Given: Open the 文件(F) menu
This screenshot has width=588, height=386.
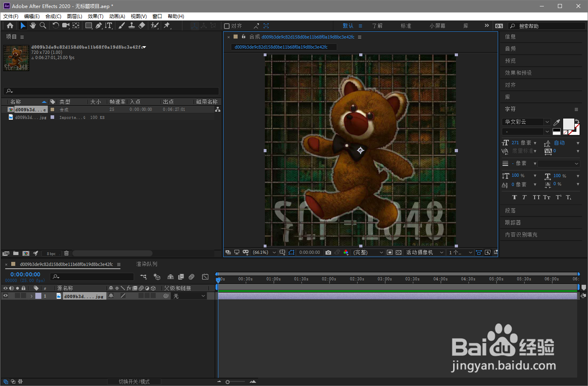Looking at the screenshot, I should coord(11,16).
